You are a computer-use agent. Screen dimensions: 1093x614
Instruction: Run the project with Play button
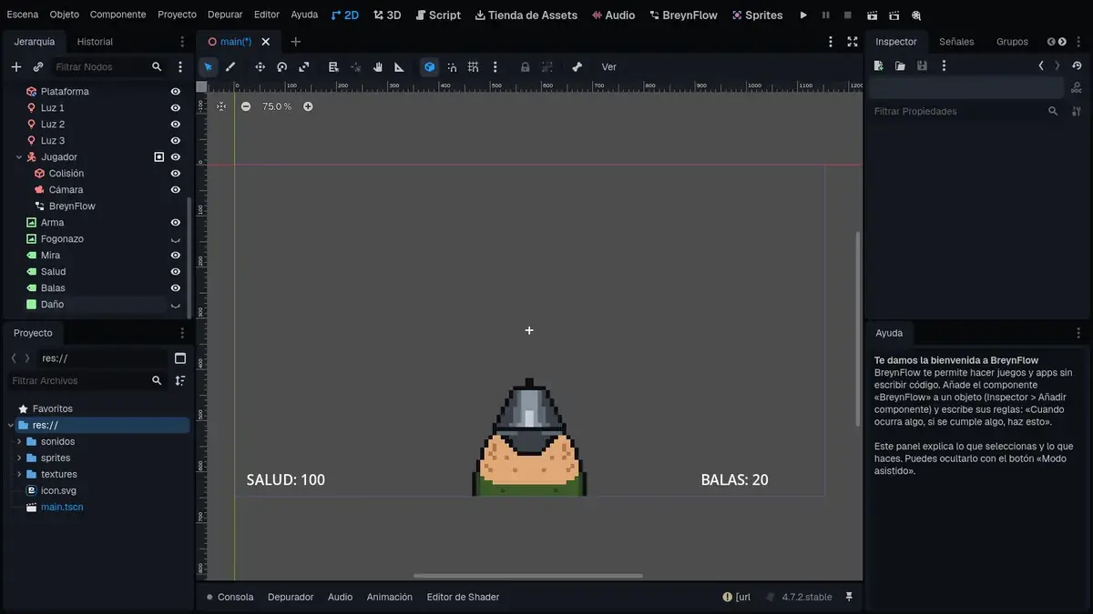(x=803, y=15)
